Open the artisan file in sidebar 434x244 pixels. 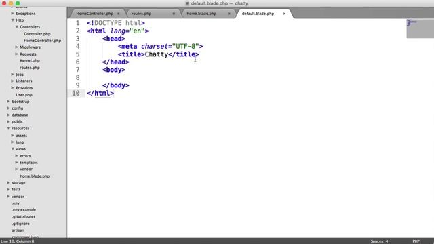click(18, 230)
